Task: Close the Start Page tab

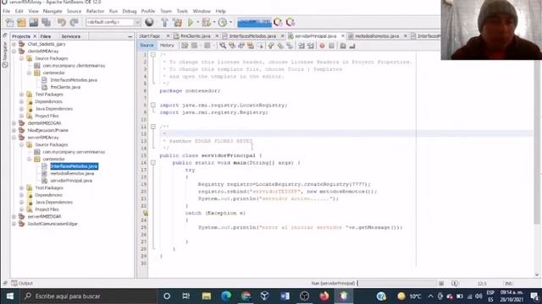Action: (x=168, y=35)
